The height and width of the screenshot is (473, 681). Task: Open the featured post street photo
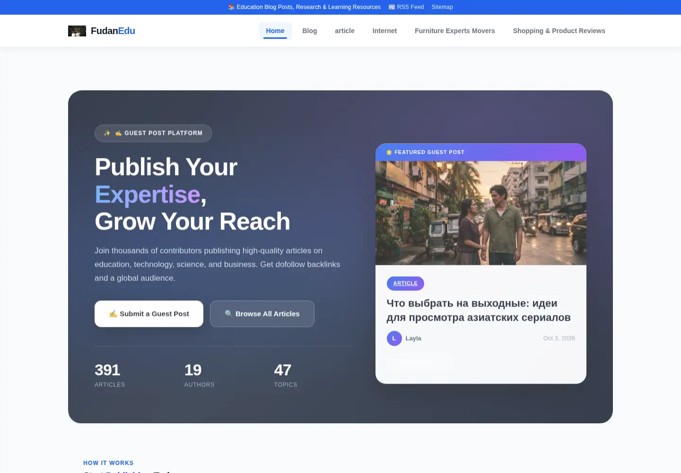[x=481, y=213]
